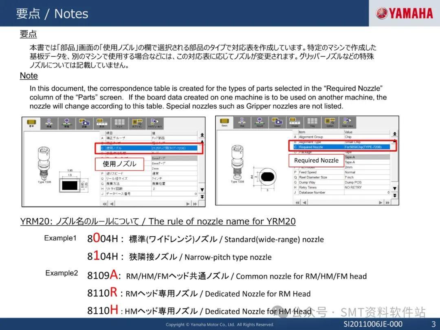
Task: Select the Shape icon in the toolbar
Action: pos(295,122)
